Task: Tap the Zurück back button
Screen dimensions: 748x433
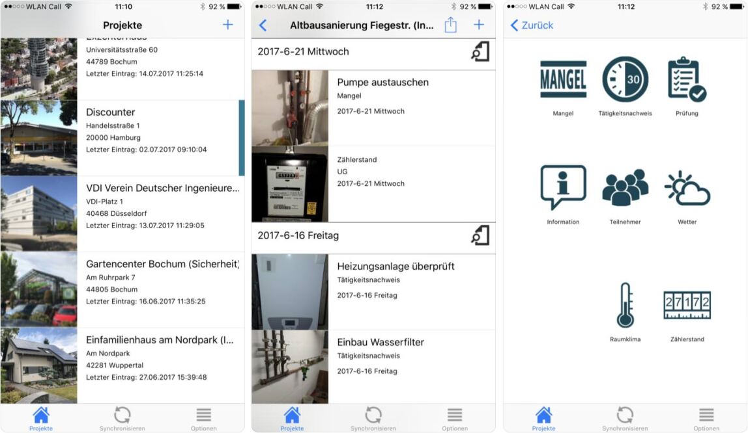Action: pos(532,25)
